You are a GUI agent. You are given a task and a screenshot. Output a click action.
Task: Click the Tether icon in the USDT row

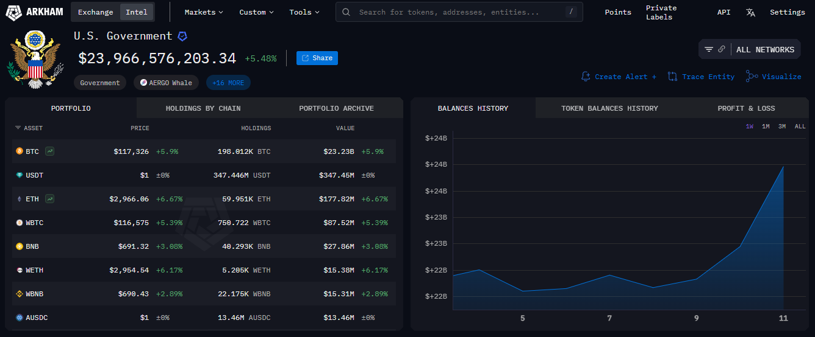(x=20, y=175)
